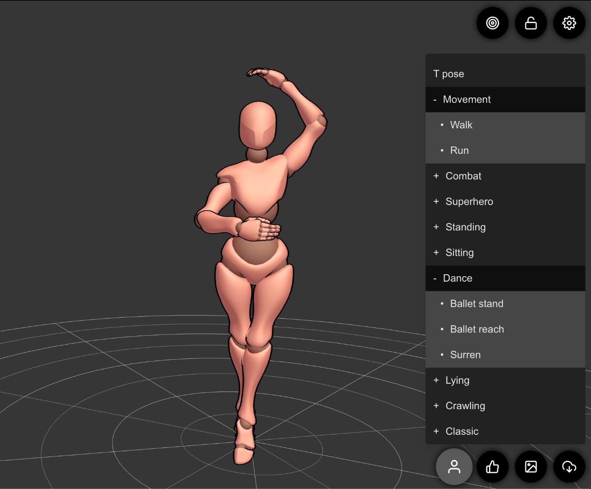This screenshot has height=489, width=591.
Task: Click the thumbs-up icon button
Action: pos(493,467)
